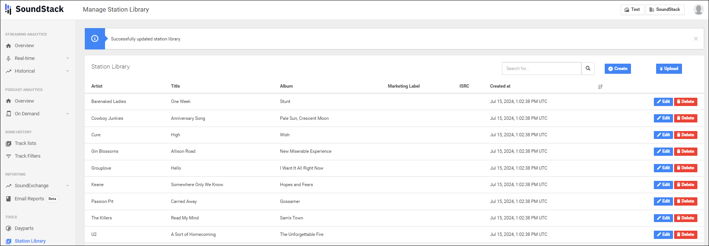
Task: Open Track Filters
Action: click(x=28, y=156)
